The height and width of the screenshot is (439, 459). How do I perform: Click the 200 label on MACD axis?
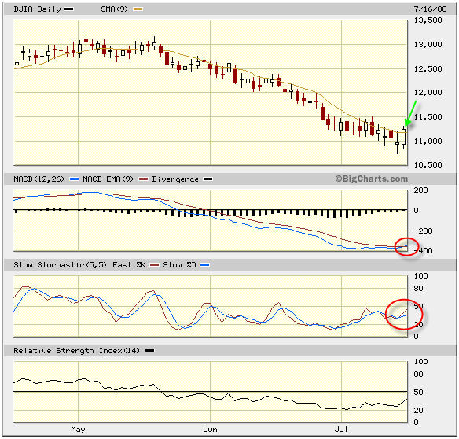(x=420, y=190)
